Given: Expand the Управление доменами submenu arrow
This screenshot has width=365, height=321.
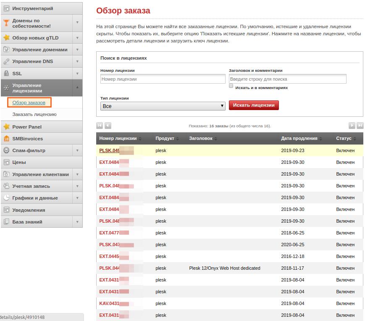Looking at the screenshot, I should click(77, 50).
